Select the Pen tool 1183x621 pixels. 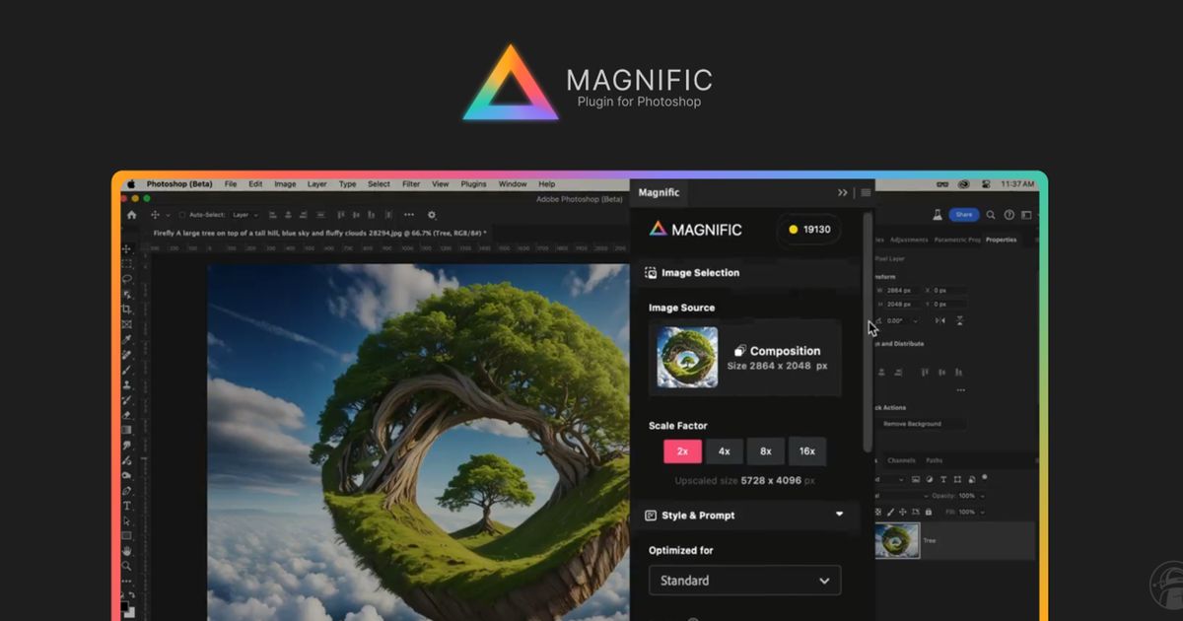127,490
